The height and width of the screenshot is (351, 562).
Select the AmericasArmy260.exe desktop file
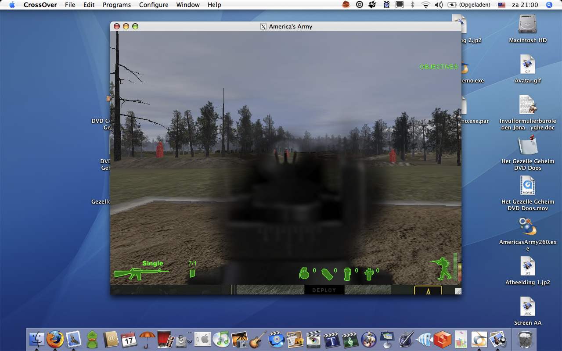pos(528,226)
